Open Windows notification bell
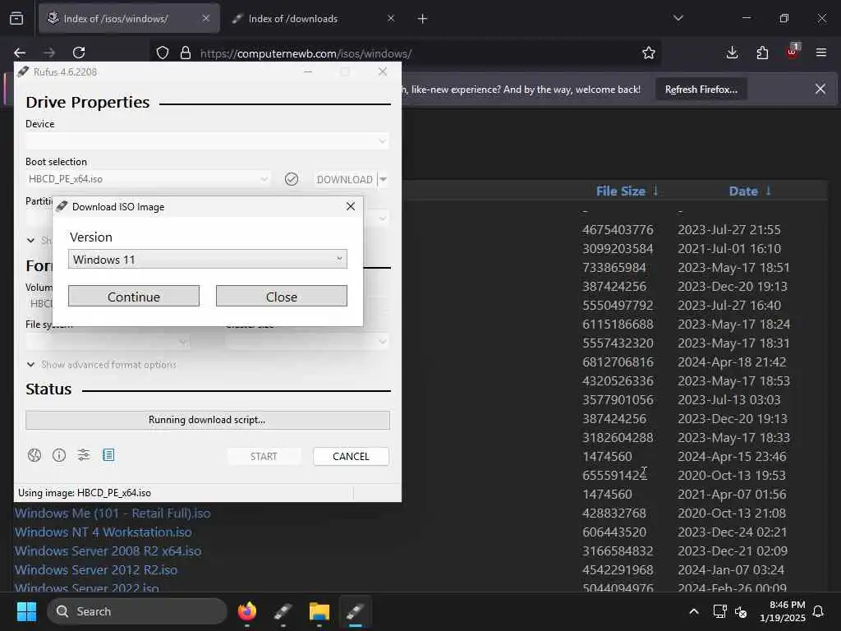The height and width of the screenshot is (631, 841). pyautogui.click(x=819, y=611)
